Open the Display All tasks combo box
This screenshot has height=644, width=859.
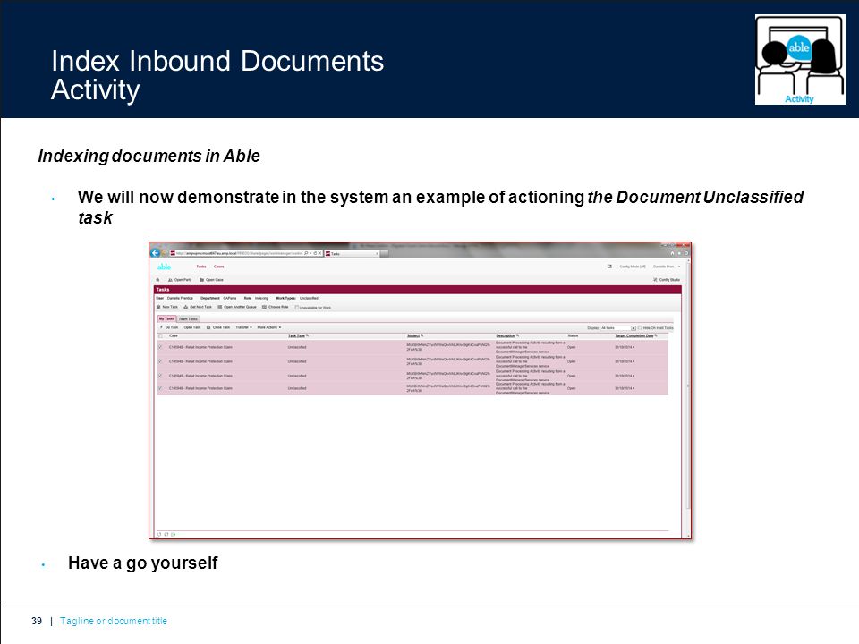pos(618,328)
